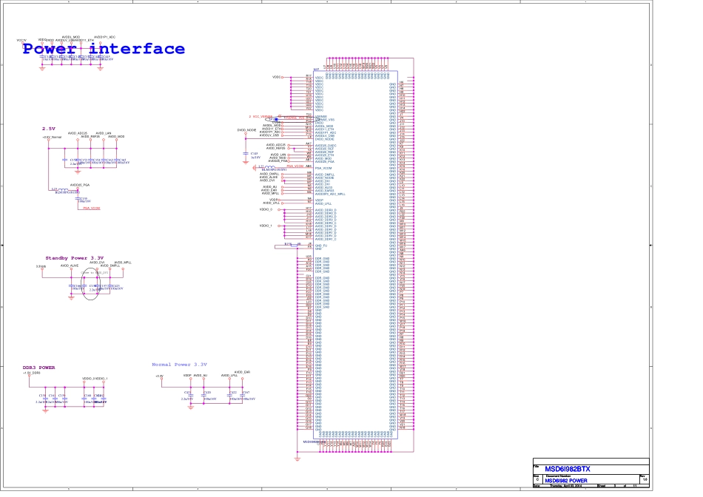Viewport: 703px width, 497px height.
Task: Click the Power interface title text
Action: pos(104,50)
